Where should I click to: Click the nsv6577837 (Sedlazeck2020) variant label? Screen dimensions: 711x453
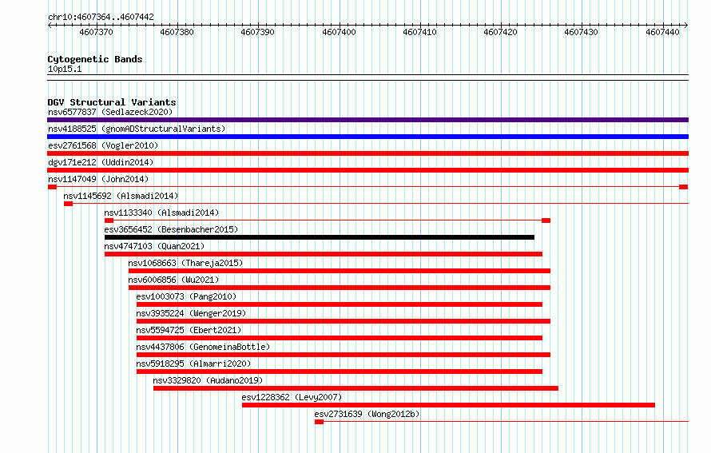110,112
